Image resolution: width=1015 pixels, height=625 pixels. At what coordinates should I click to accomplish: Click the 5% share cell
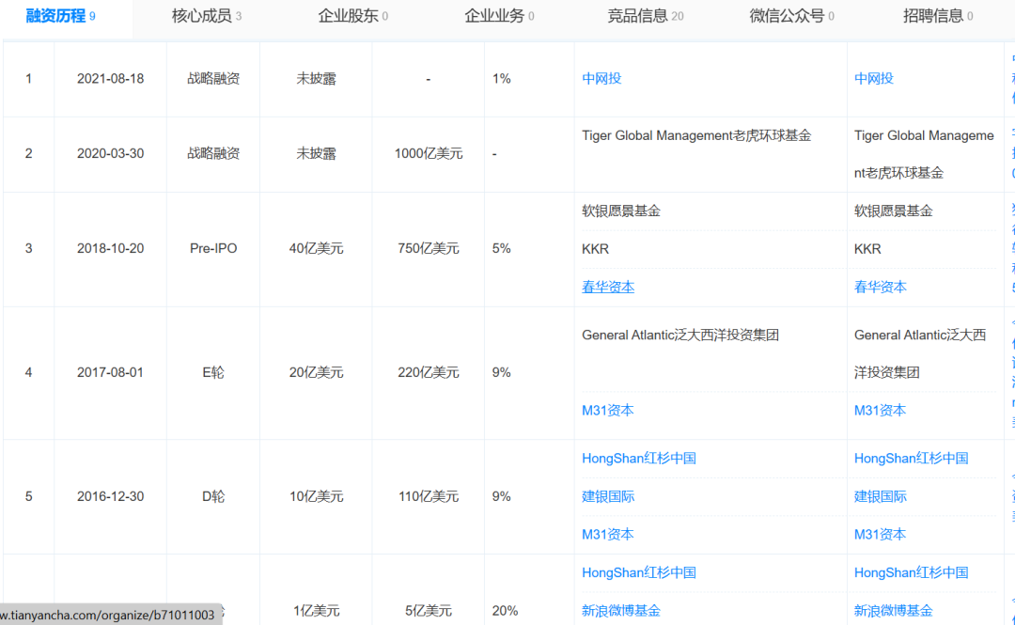[501, 248]
